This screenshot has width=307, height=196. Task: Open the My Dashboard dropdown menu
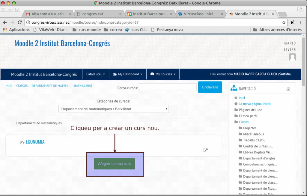[128, 74]
